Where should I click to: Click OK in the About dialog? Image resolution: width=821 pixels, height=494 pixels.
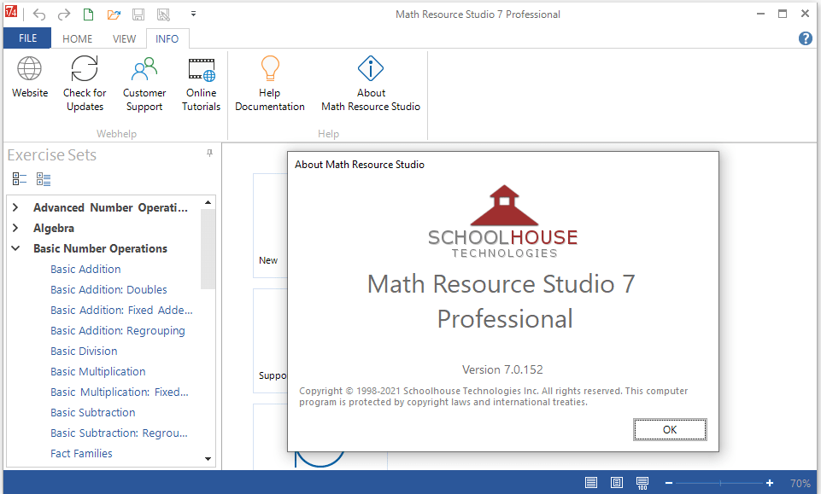(x=670, y=430)
